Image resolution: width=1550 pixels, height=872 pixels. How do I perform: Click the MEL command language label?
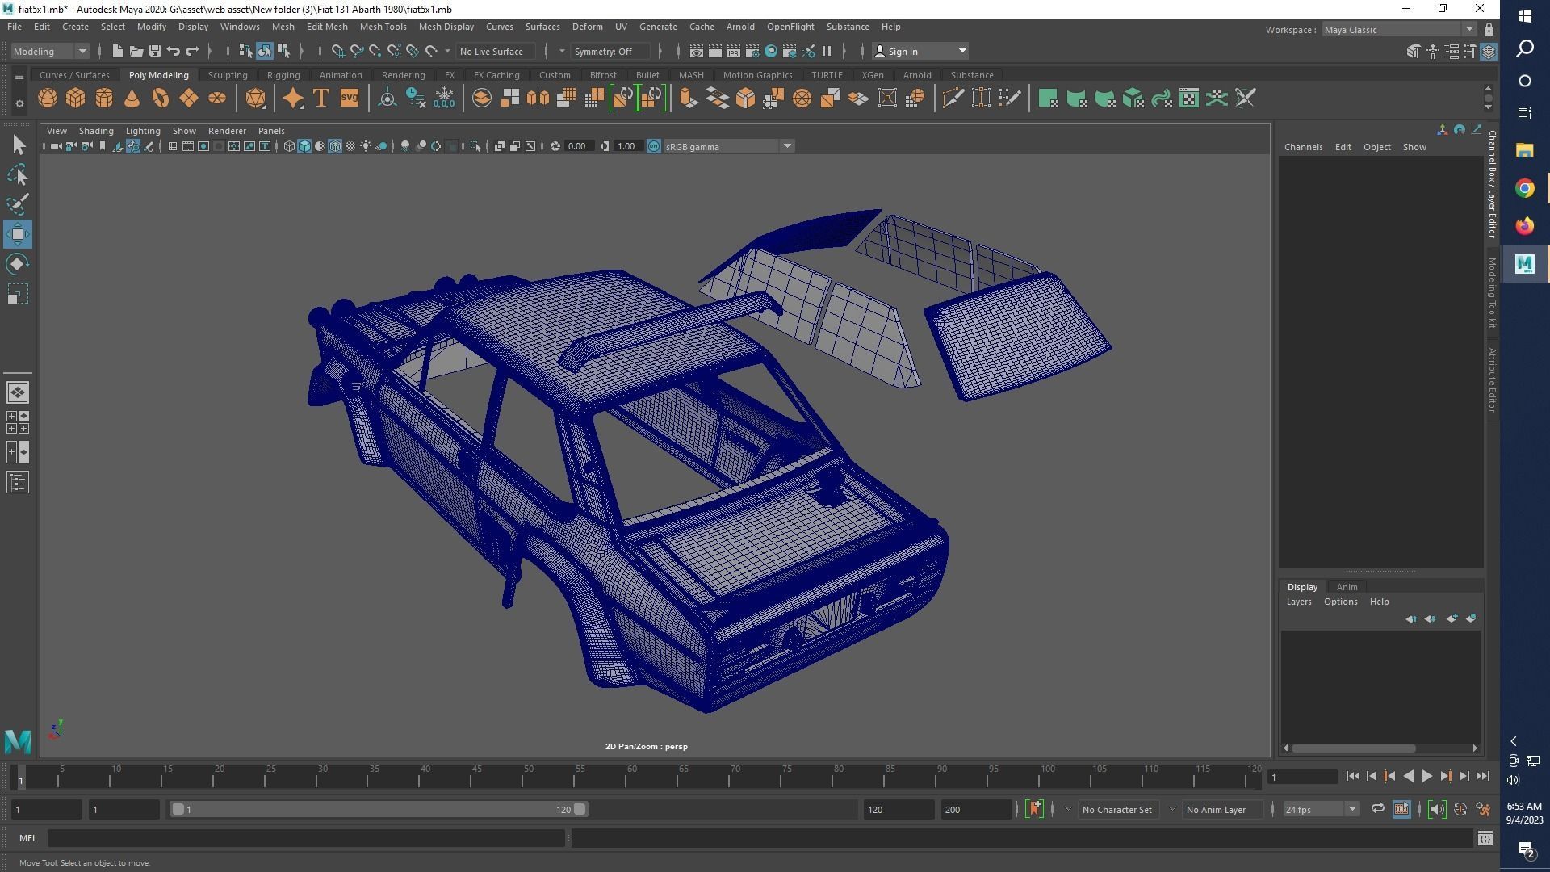coord(27,838)
